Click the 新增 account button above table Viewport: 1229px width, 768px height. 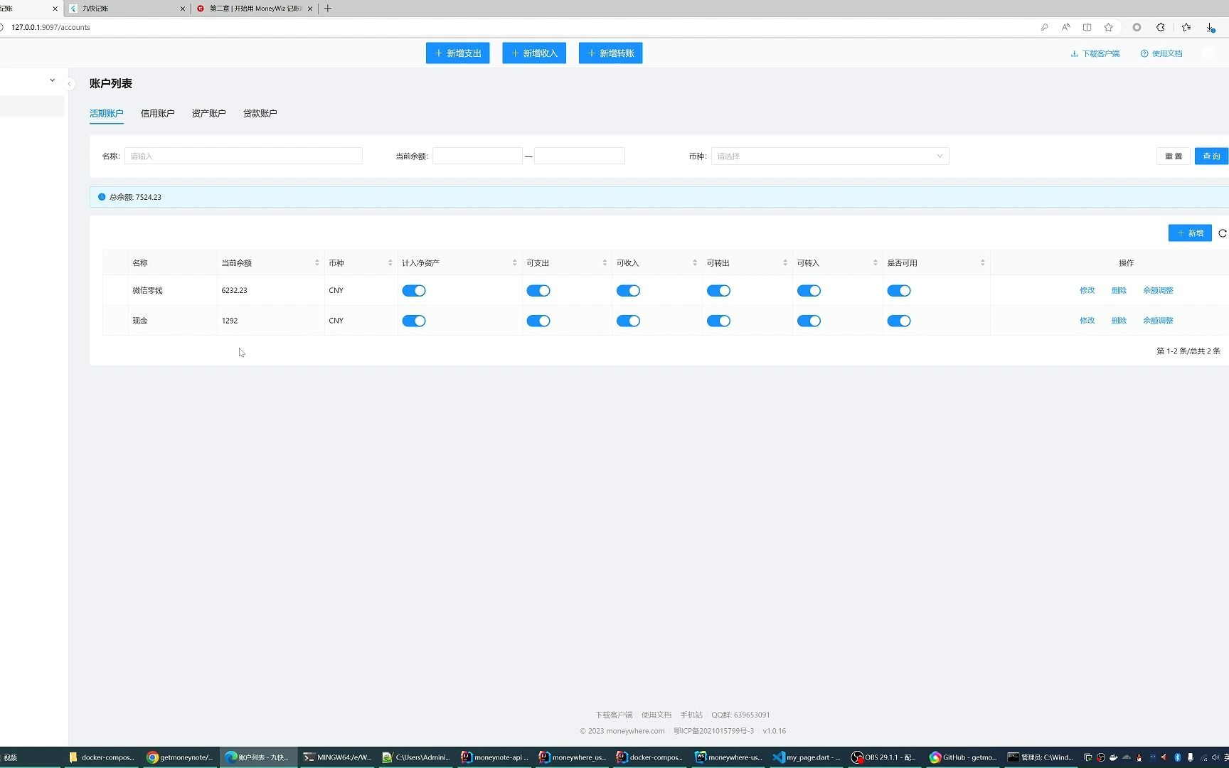[x=1190, y=233]
